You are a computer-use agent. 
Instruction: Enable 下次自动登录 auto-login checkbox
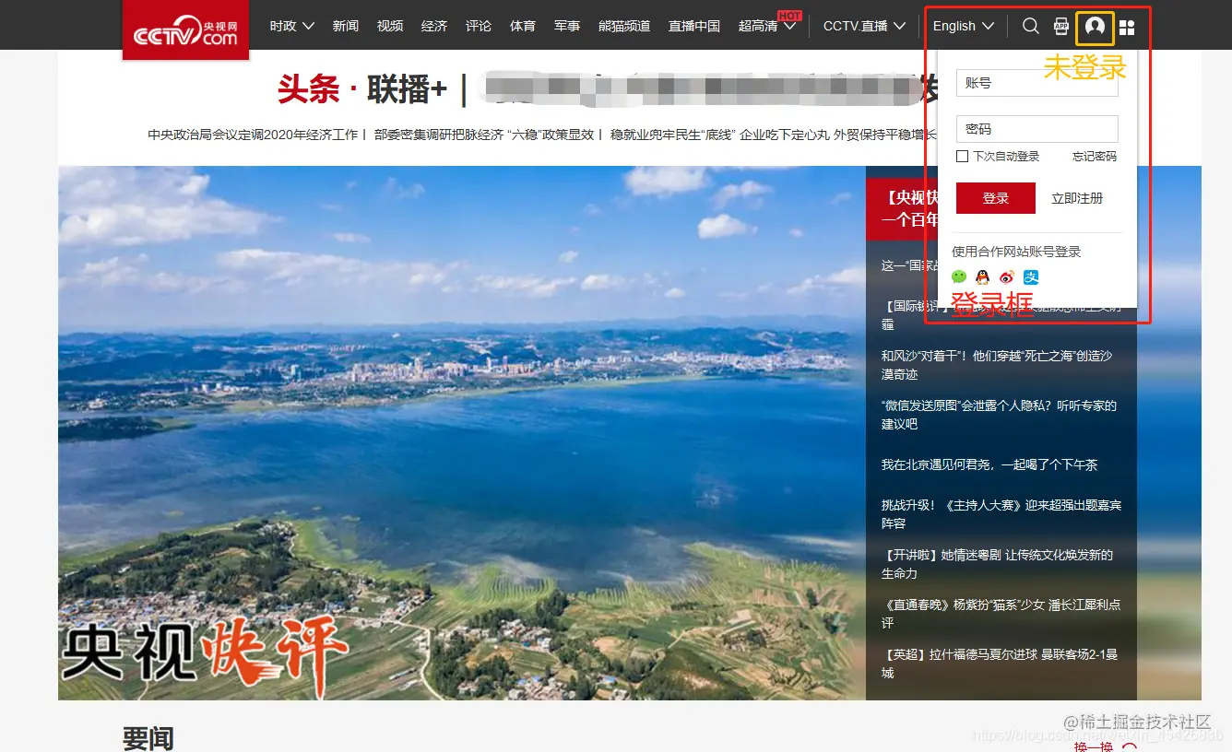(x=962, y=156)
